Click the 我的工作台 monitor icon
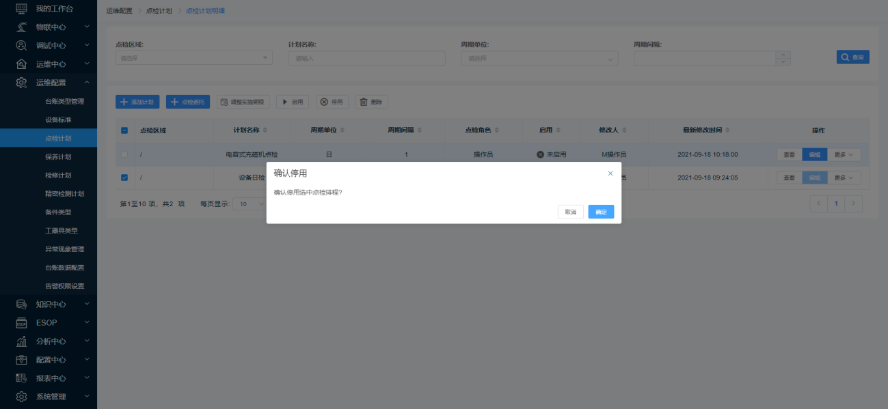 pyautogui.click(x=22, y=9)
